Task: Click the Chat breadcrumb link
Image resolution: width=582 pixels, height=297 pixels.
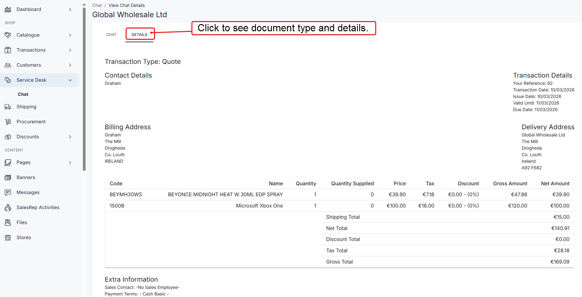Action: [97, 5]
